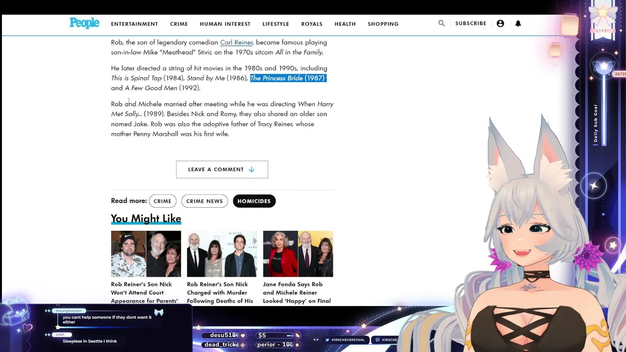The height and width of the screenshot is (352, 626).
Task: Click the Subscribe link
Action: pyautogui.click(x=470, y=23)
